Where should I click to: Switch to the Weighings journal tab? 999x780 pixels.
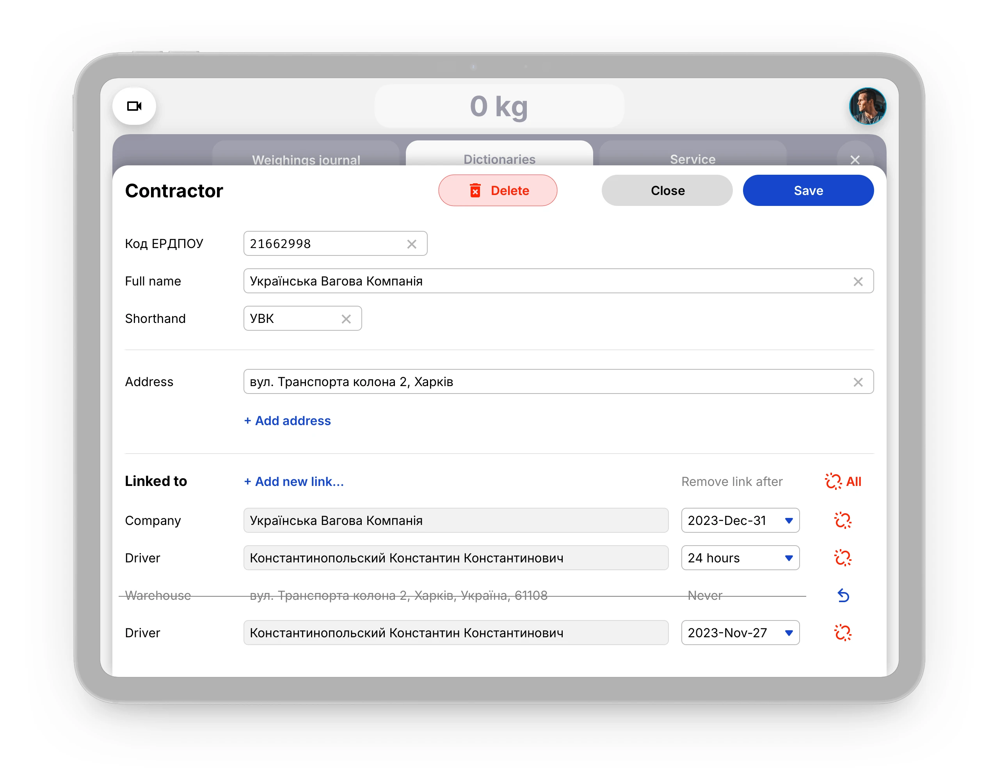pyautogui.click(x=306, y=157)
